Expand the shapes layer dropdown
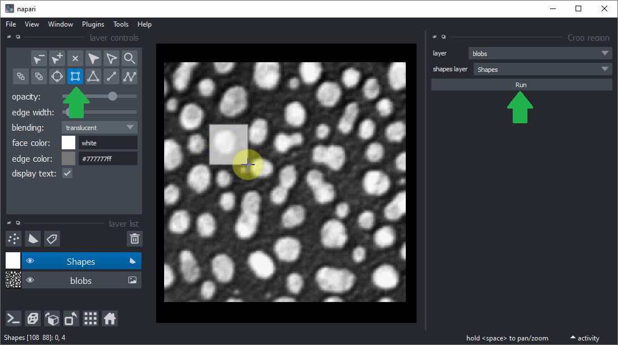 [x=540, y=69]
